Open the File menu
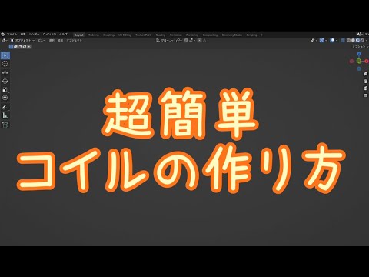This screenshot has height=277, width=369. point(12,35)
